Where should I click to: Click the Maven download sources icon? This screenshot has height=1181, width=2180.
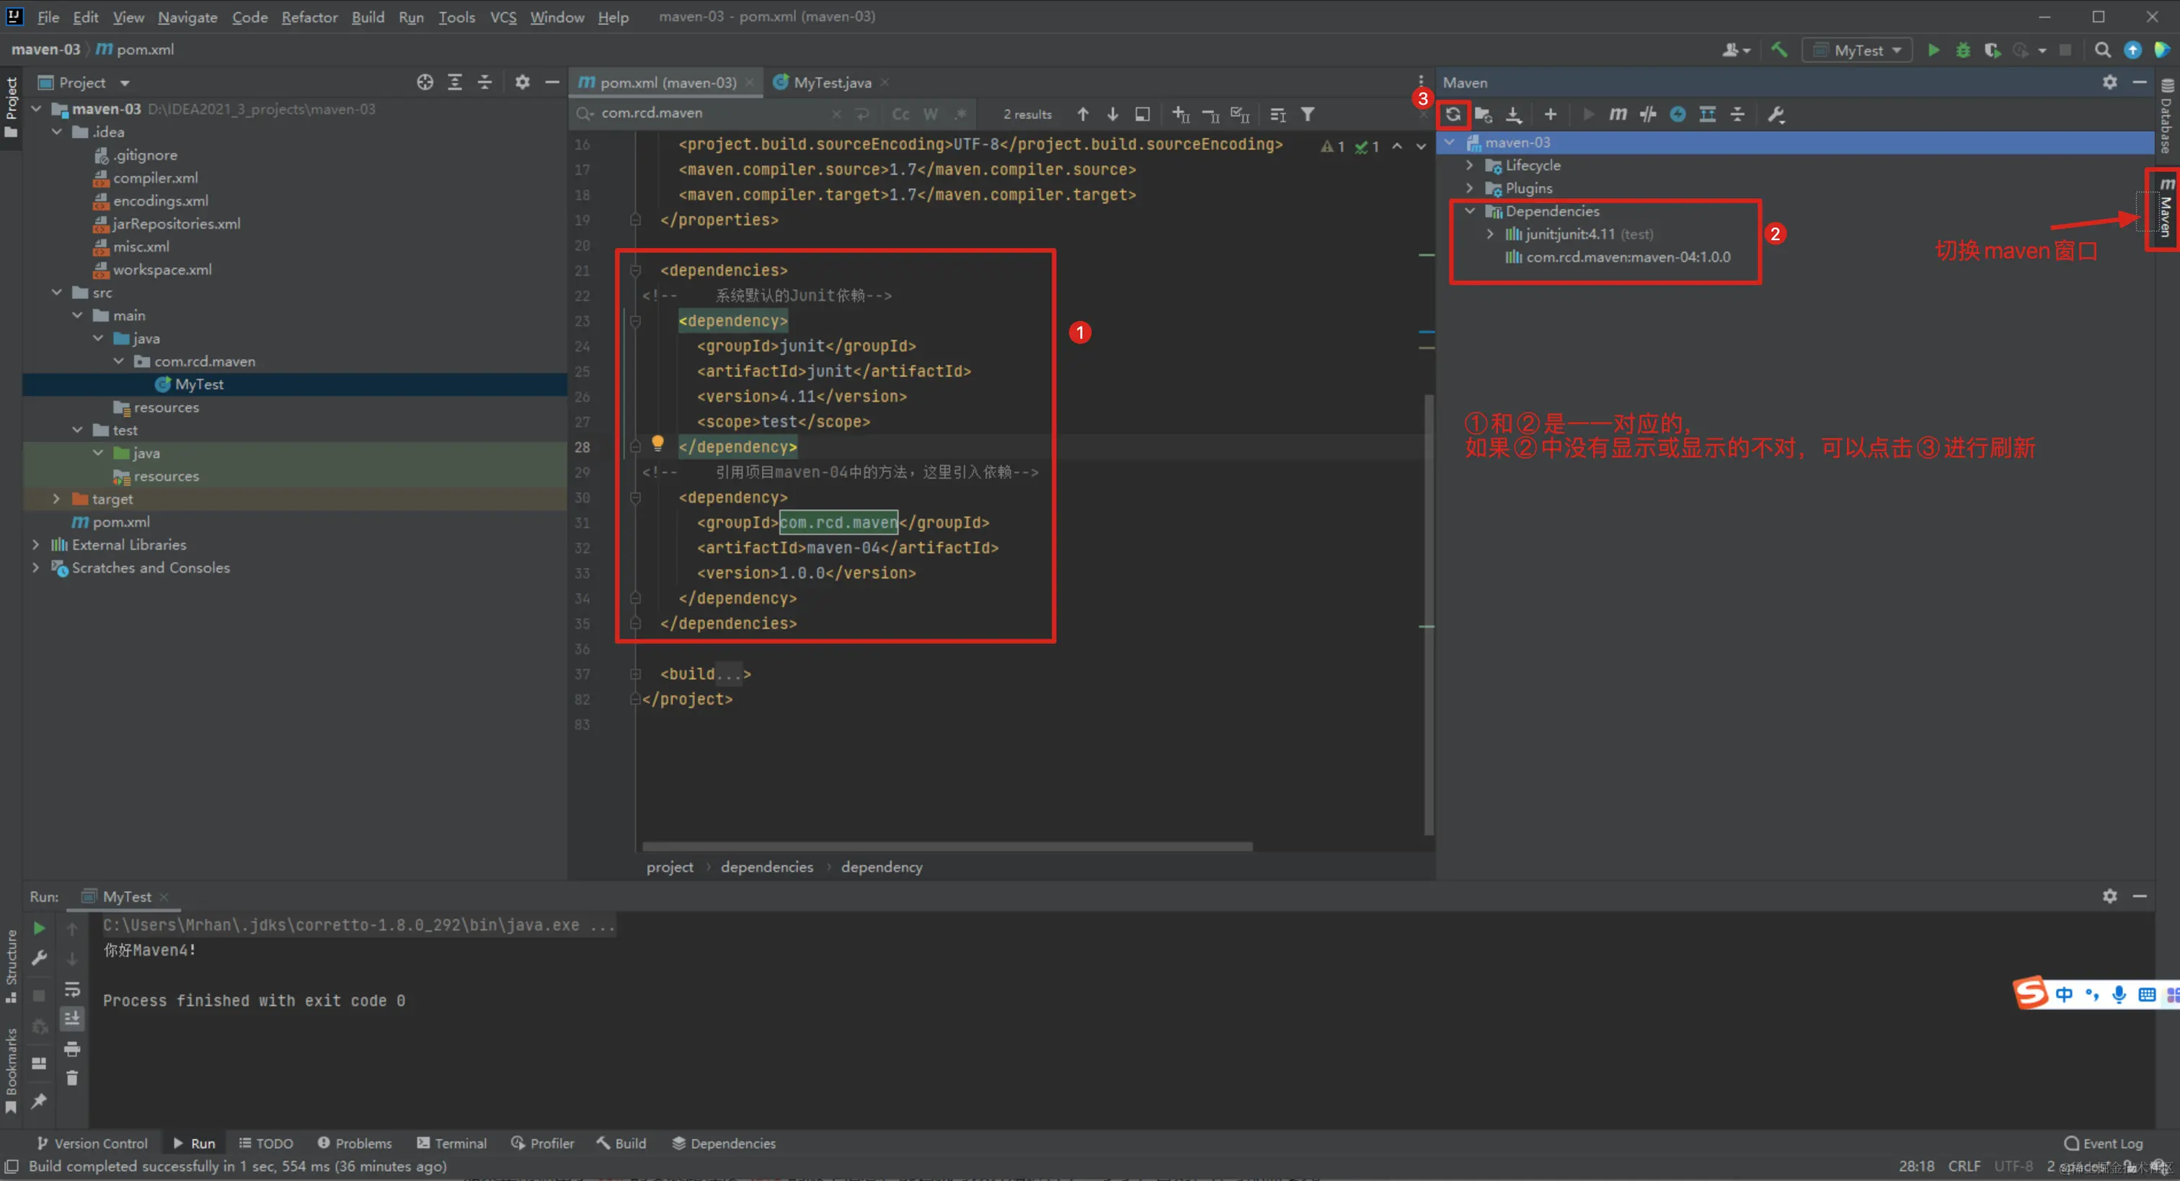[x=1513, y=115]
